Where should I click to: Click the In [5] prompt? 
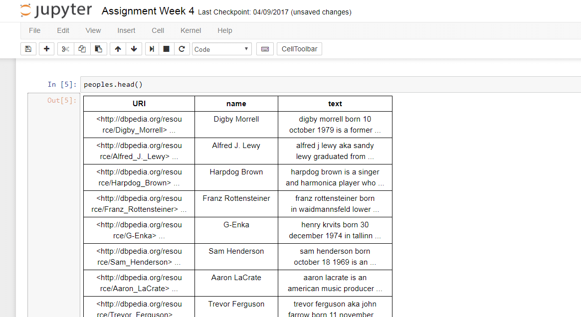[x=62, y=84]
